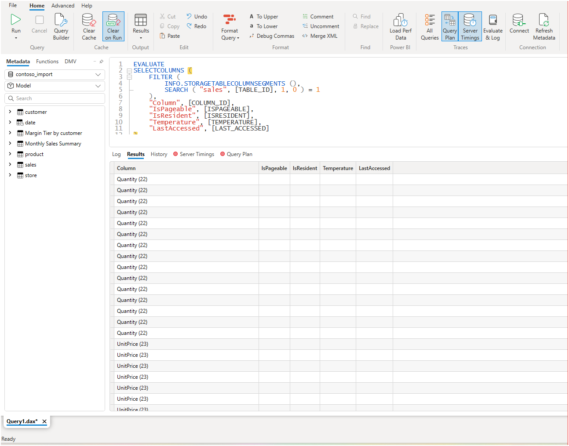Switch to the Functions tab
The image size is (569, 446).
[47, 62]
